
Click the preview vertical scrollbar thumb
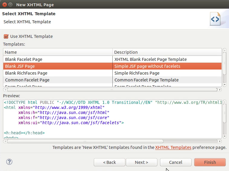tap(225, 113)
